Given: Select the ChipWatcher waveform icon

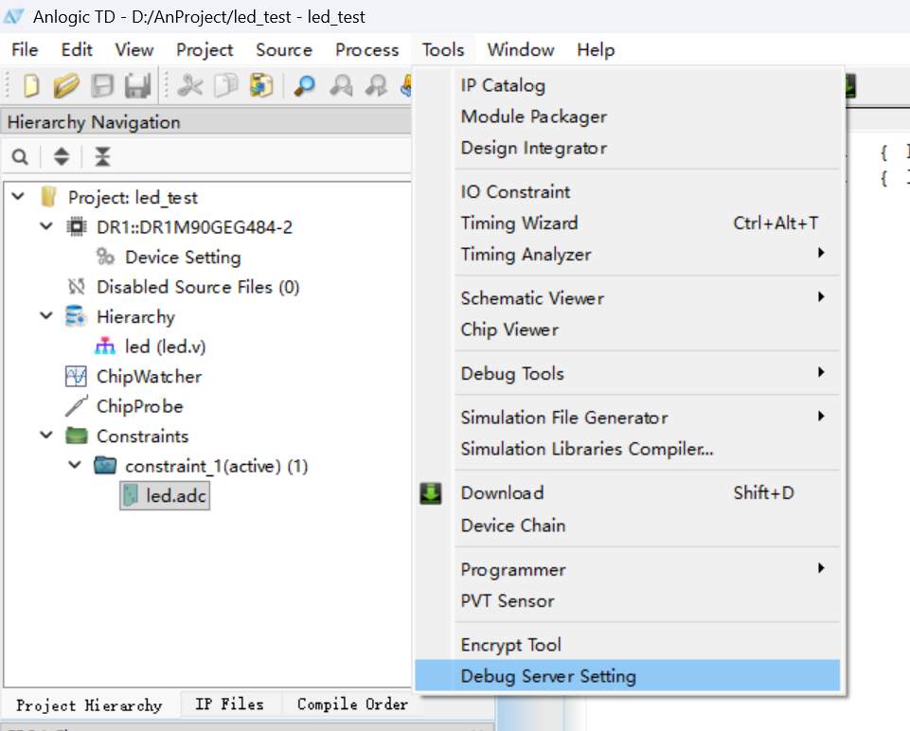Looking at the screenshot, I should 76,377.
